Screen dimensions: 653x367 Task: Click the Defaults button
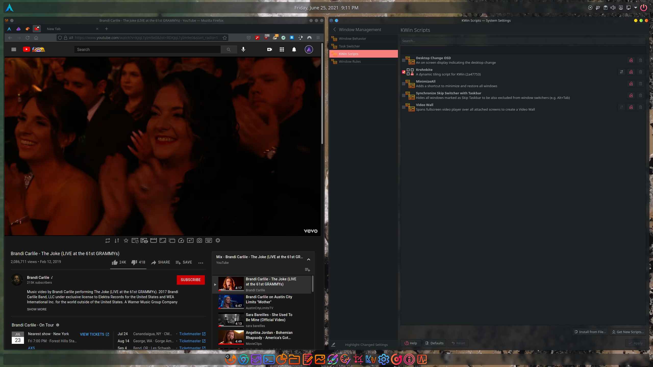[435, 343]
